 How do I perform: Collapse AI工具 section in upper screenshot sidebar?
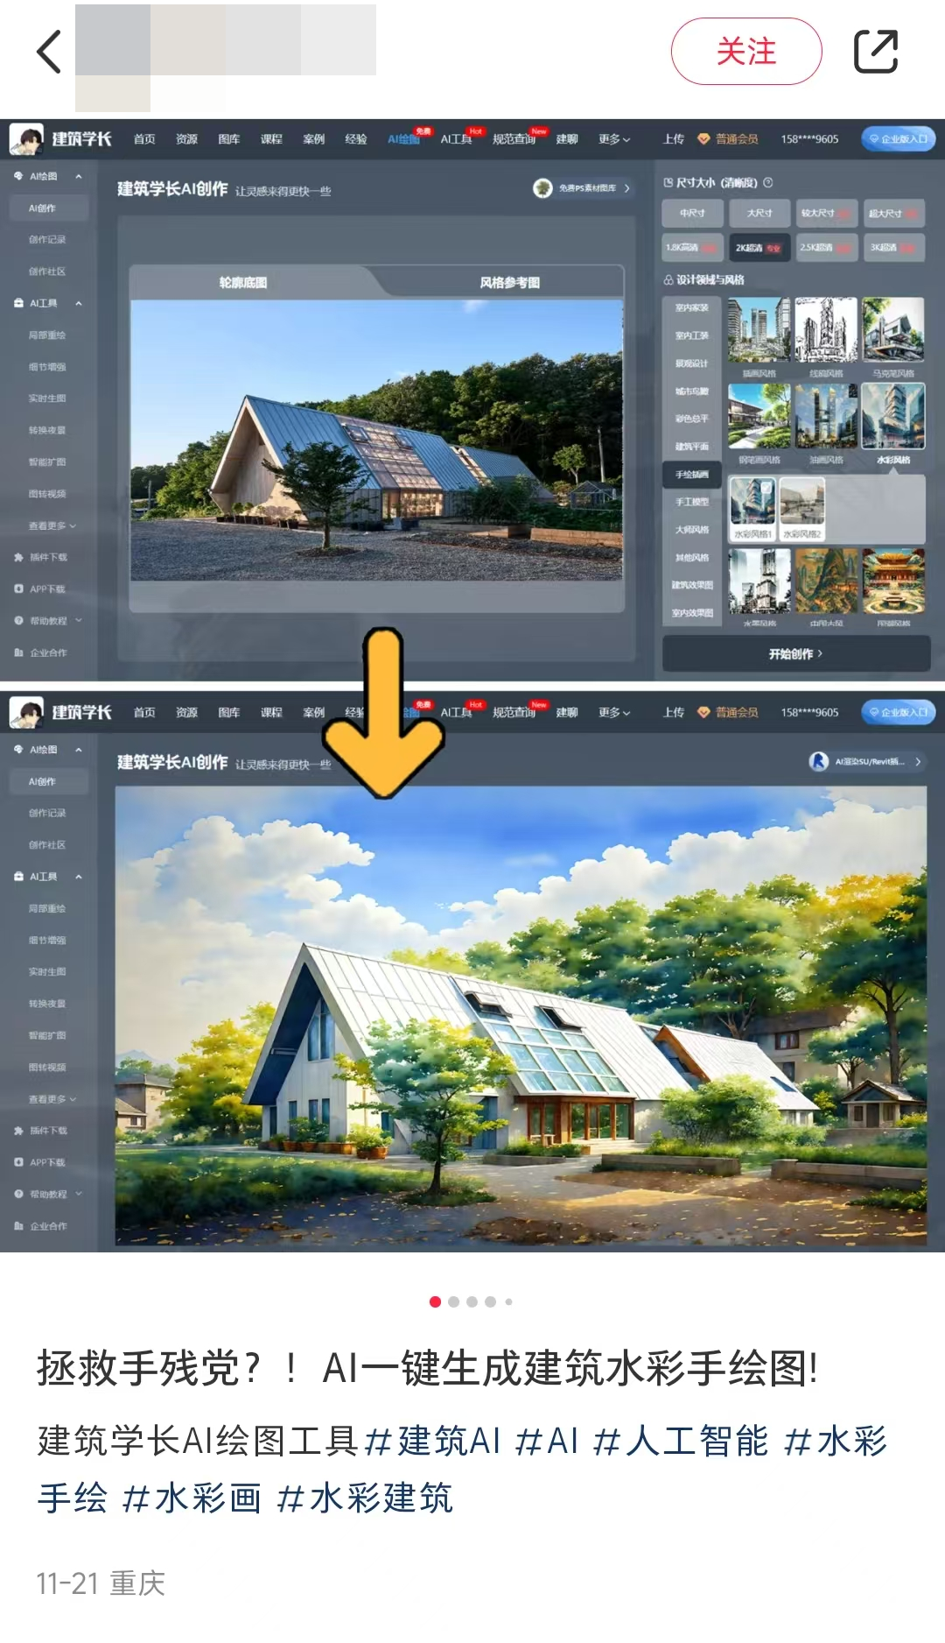click(x=79, y=303)
